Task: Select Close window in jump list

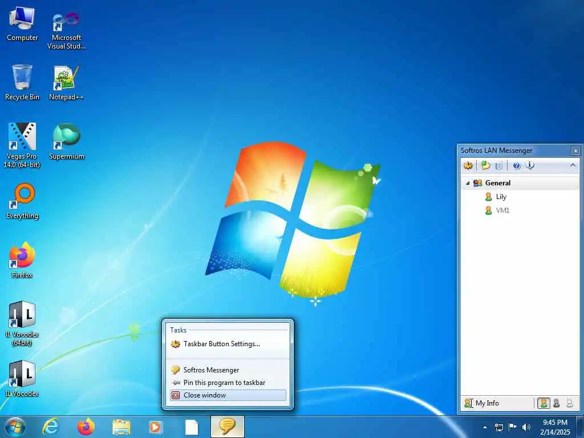Action: coord(228,395)
